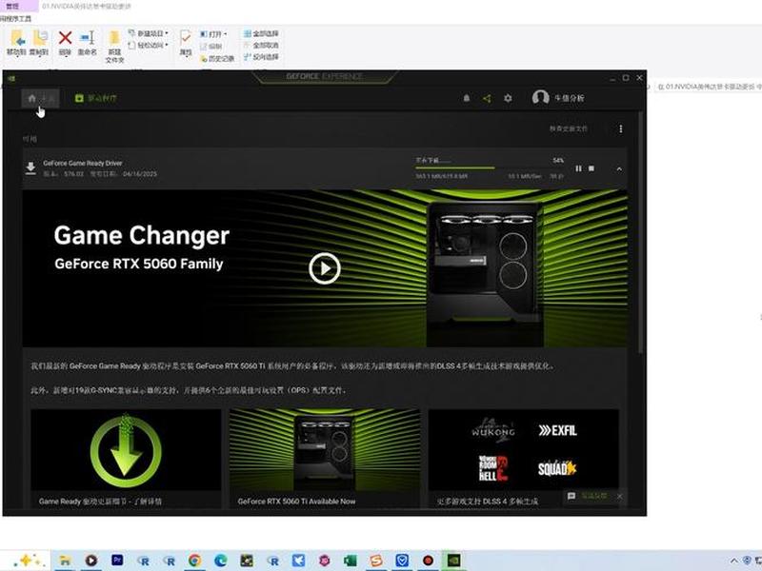Click New folder in Explorer ribbon
This screenshot has height=571, width=762.
[114, 47]
